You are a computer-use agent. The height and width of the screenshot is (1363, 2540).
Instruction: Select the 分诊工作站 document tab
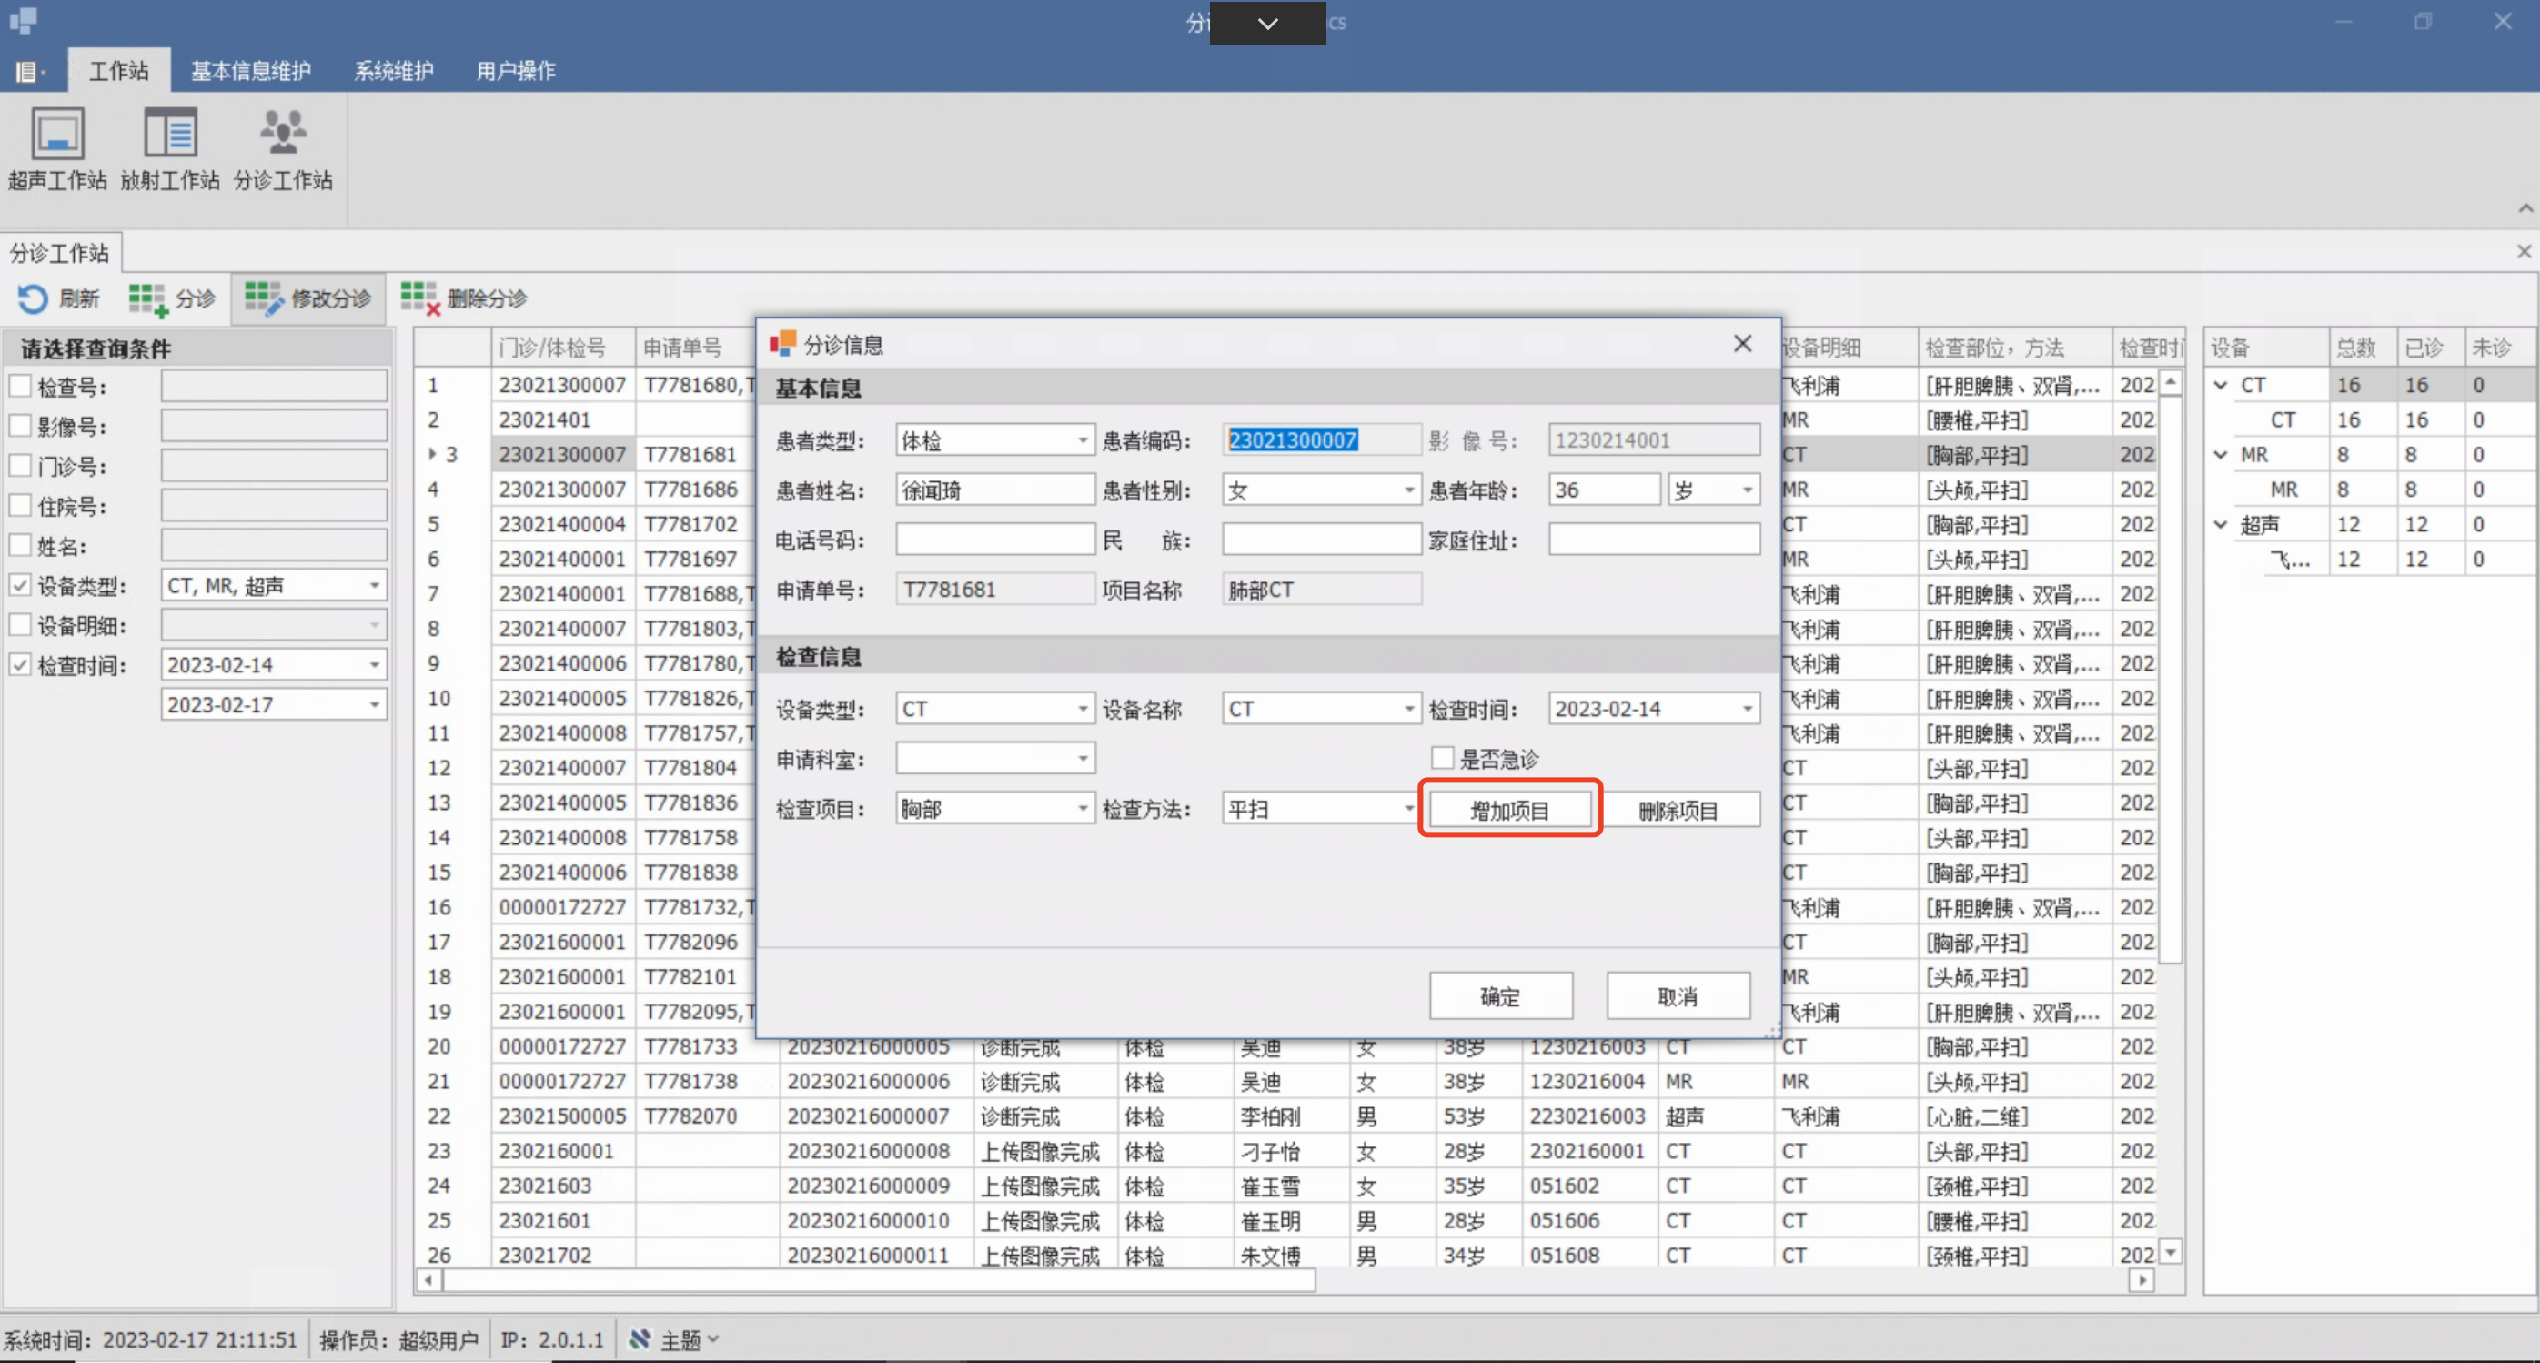(x=59, y=254)
